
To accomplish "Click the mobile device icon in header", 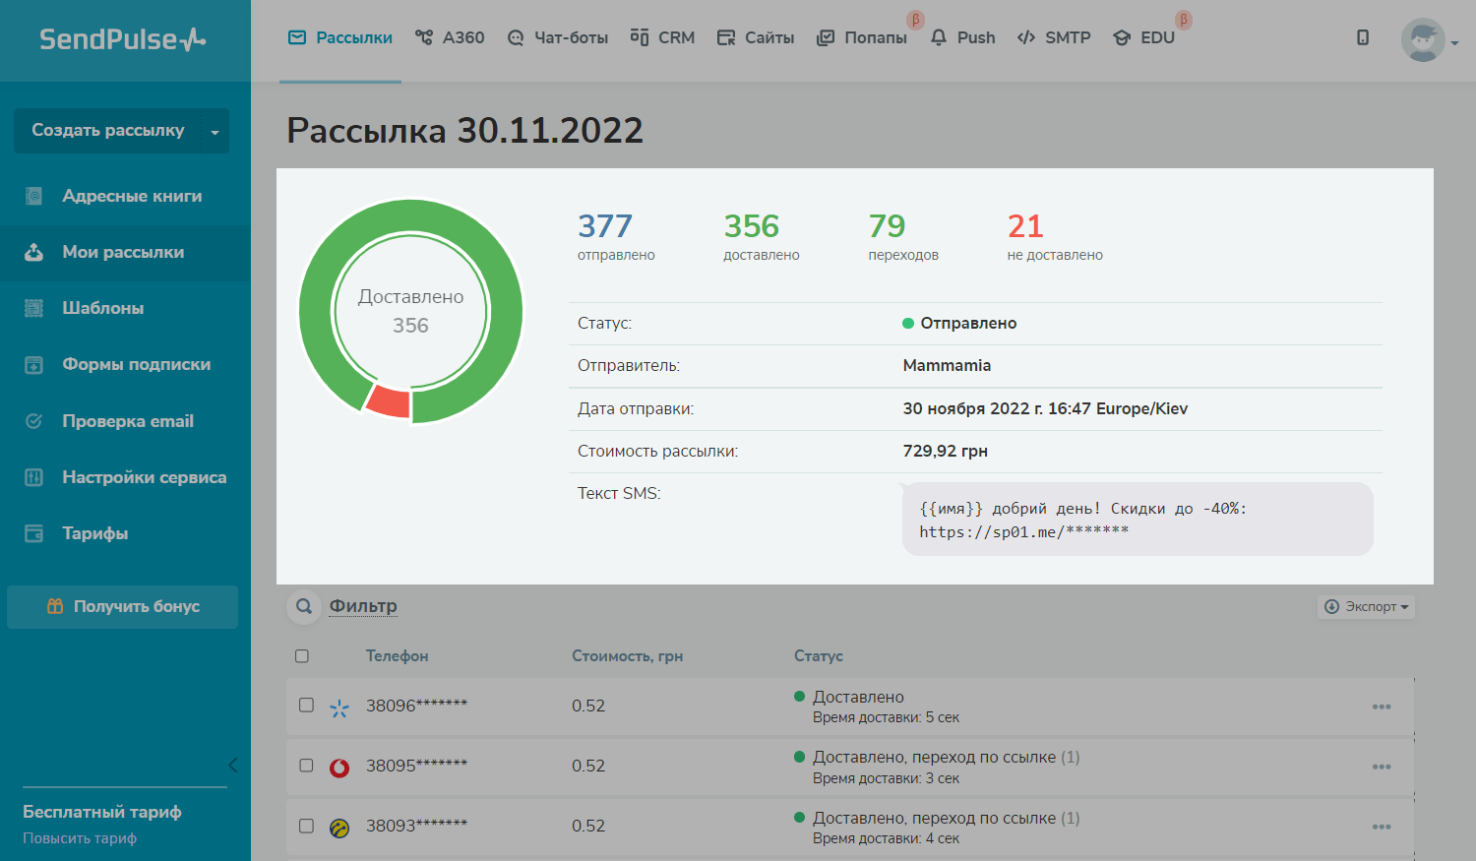I will 1362,37.
